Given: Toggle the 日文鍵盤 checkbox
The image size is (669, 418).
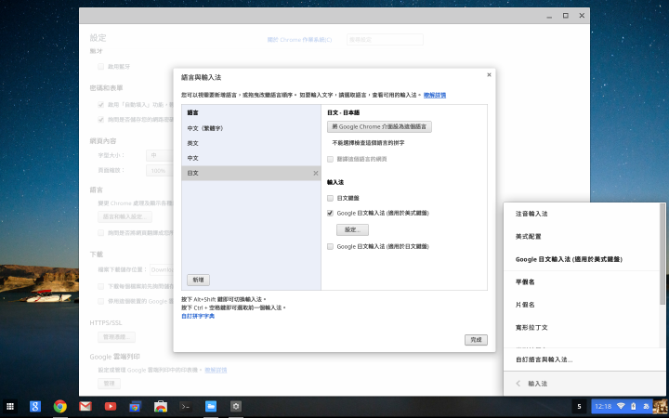Looking at the screenshot, I should click(330, 198).
